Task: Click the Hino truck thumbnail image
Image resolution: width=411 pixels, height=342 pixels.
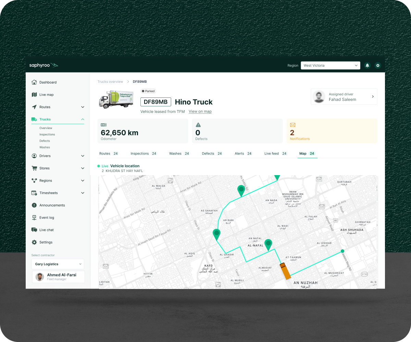Action: point(116,100)
